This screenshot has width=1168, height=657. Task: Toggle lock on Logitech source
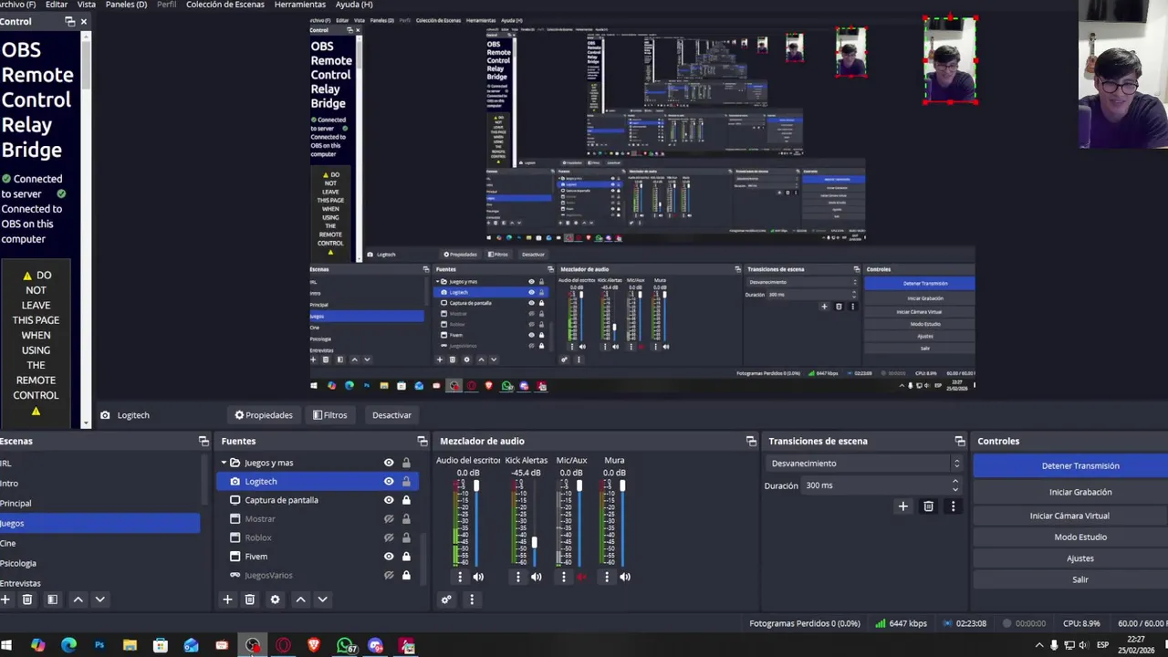click(x=406, y=481)
